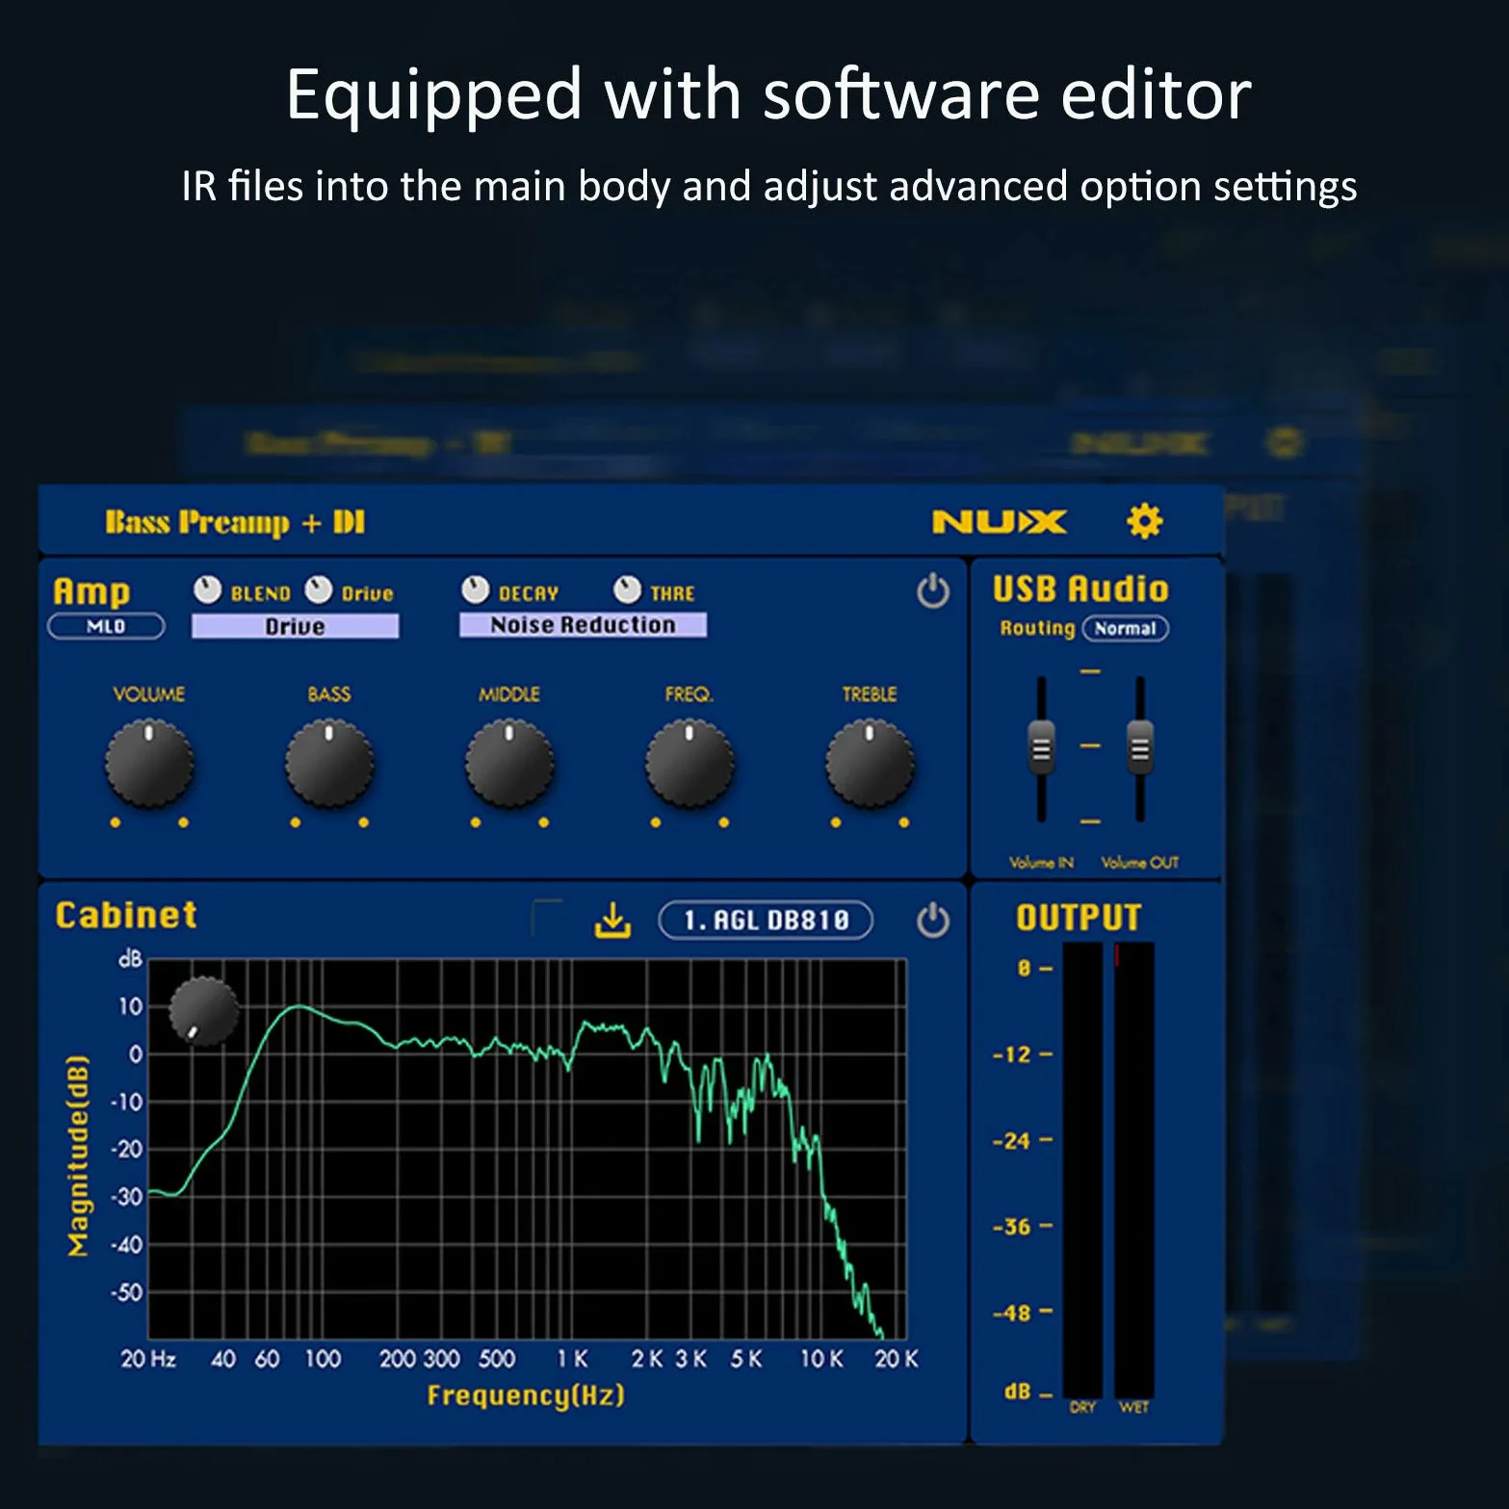Viewport: 1509px width, 1509px height.
Task: Click the "Magnitude(dB)" axis label
Action: pos(78,1156)
